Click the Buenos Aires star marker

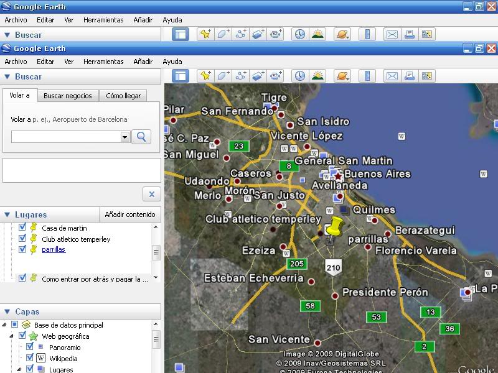(338, 176)
